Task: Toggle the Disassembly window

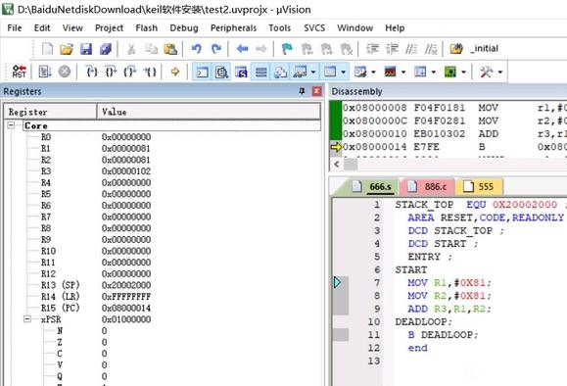Action: tap(221, 72)
